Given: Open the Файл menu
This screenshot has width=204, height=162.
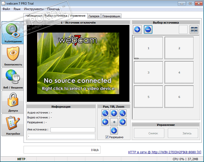Looking at the screenshot, I should pyautogui.click(x=6, y=9).
